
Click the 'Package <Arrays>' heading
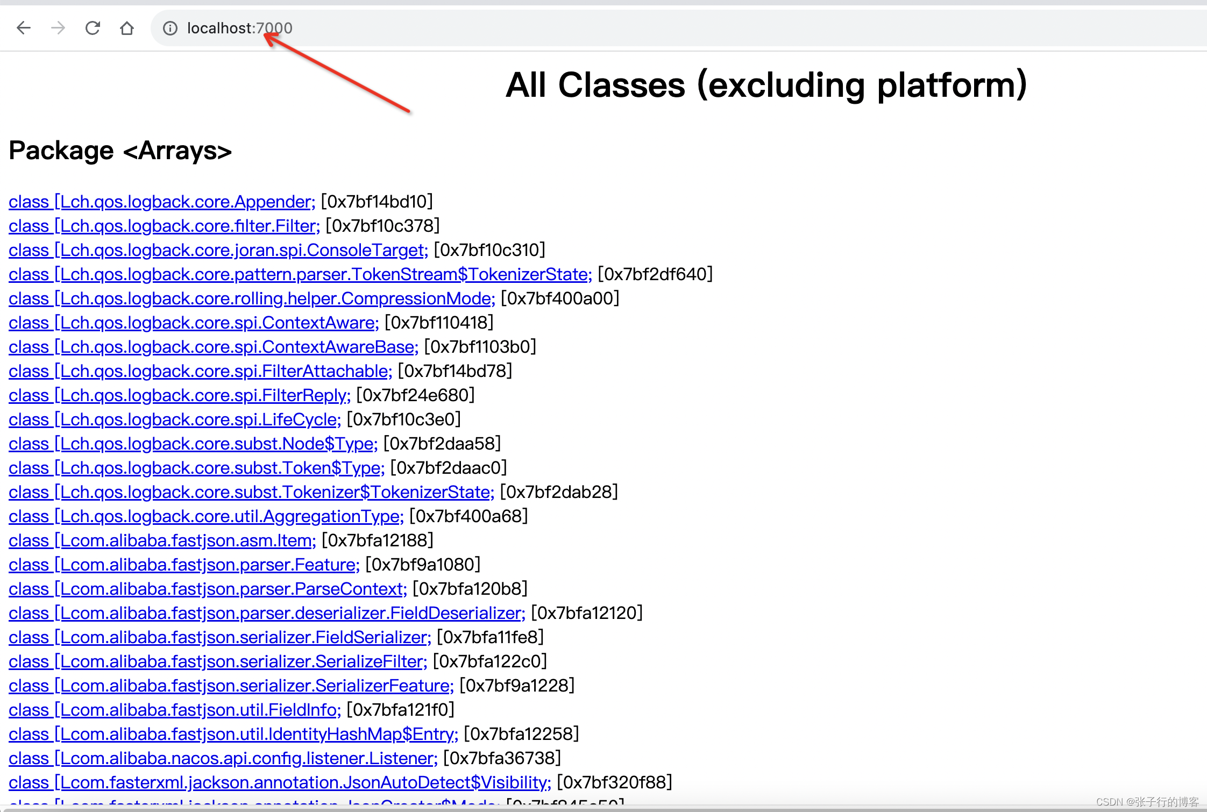pyautogui.click(x=120, y=151)
